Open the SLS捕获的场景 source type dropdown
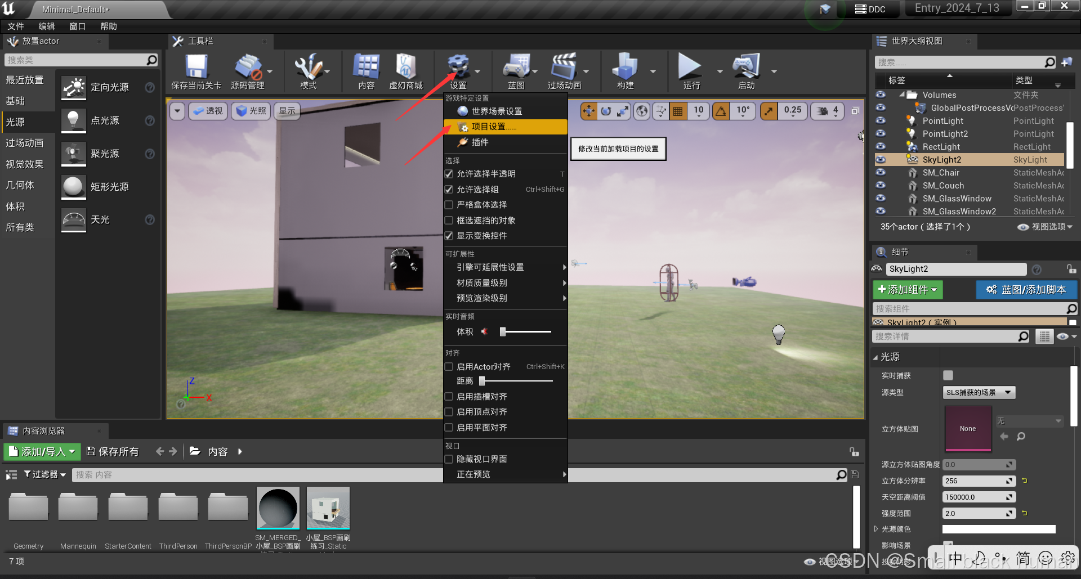Image resolution: width=1081 pixels, height=579 pixels. pyautogui.click(x=979, y=393)
